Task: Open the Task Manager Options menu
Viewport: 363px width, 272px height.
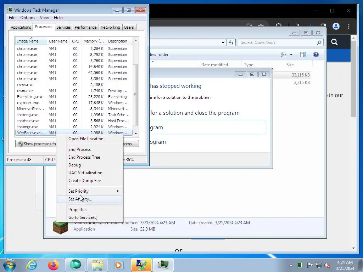Action: [x=28, y=18]
